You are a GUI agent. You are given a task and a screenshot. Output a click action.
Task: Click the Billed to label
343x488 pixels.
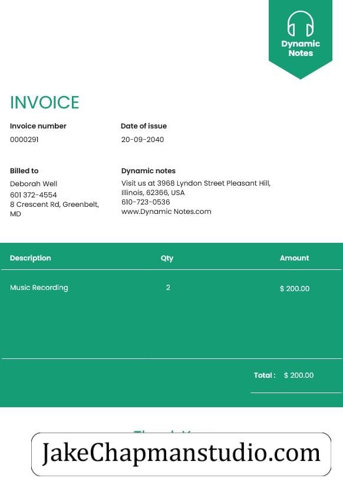pyautogui.click(x=24, y=171)
